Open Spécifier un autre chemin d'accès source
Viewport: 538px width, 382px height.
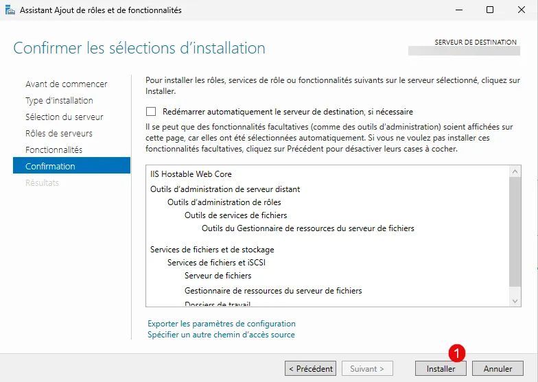pos(221,335)
